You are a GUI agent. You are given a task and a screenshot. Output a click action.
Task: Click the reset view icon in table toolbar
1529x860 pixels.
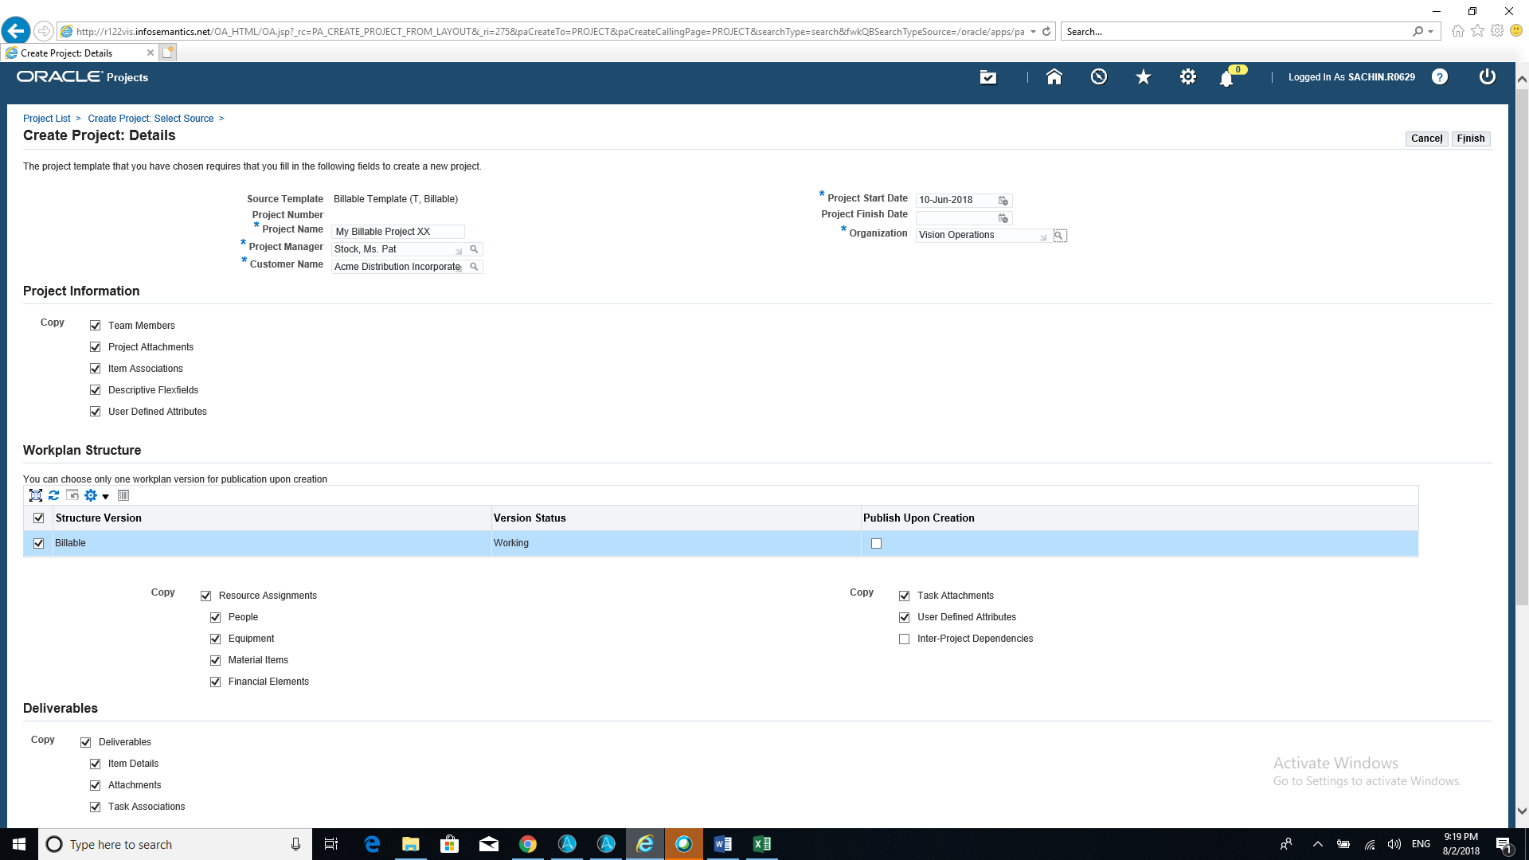[72, 495]
